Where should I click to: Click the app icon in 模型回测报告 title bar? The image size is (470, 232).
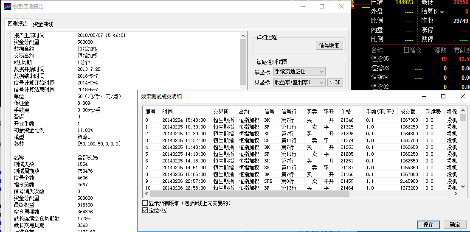[x=7, y=7]
